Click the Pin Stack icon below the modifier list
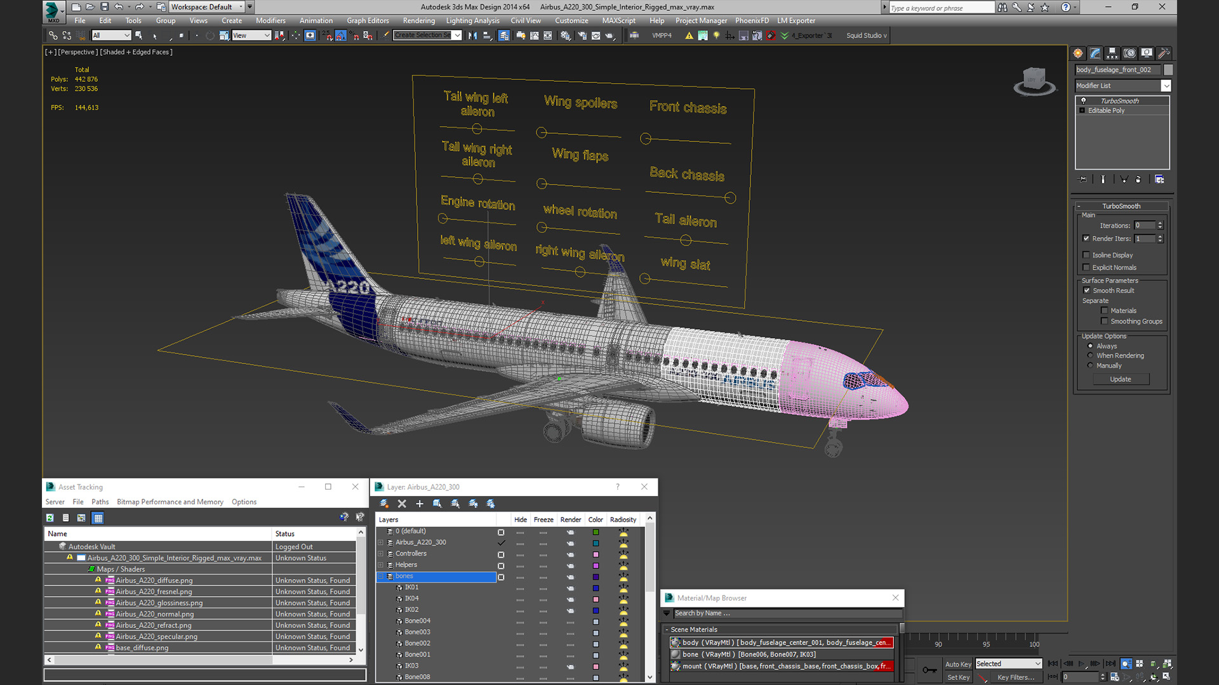 1083,179
